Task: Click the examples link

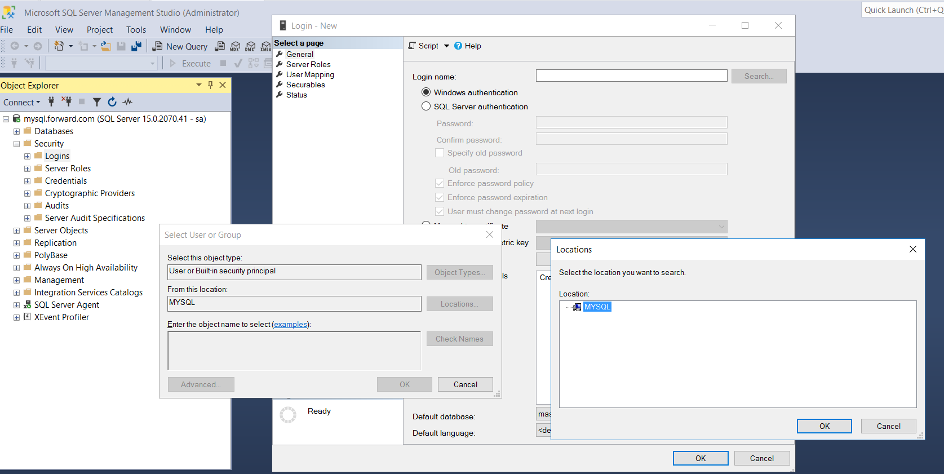Action: coord(291,324)
